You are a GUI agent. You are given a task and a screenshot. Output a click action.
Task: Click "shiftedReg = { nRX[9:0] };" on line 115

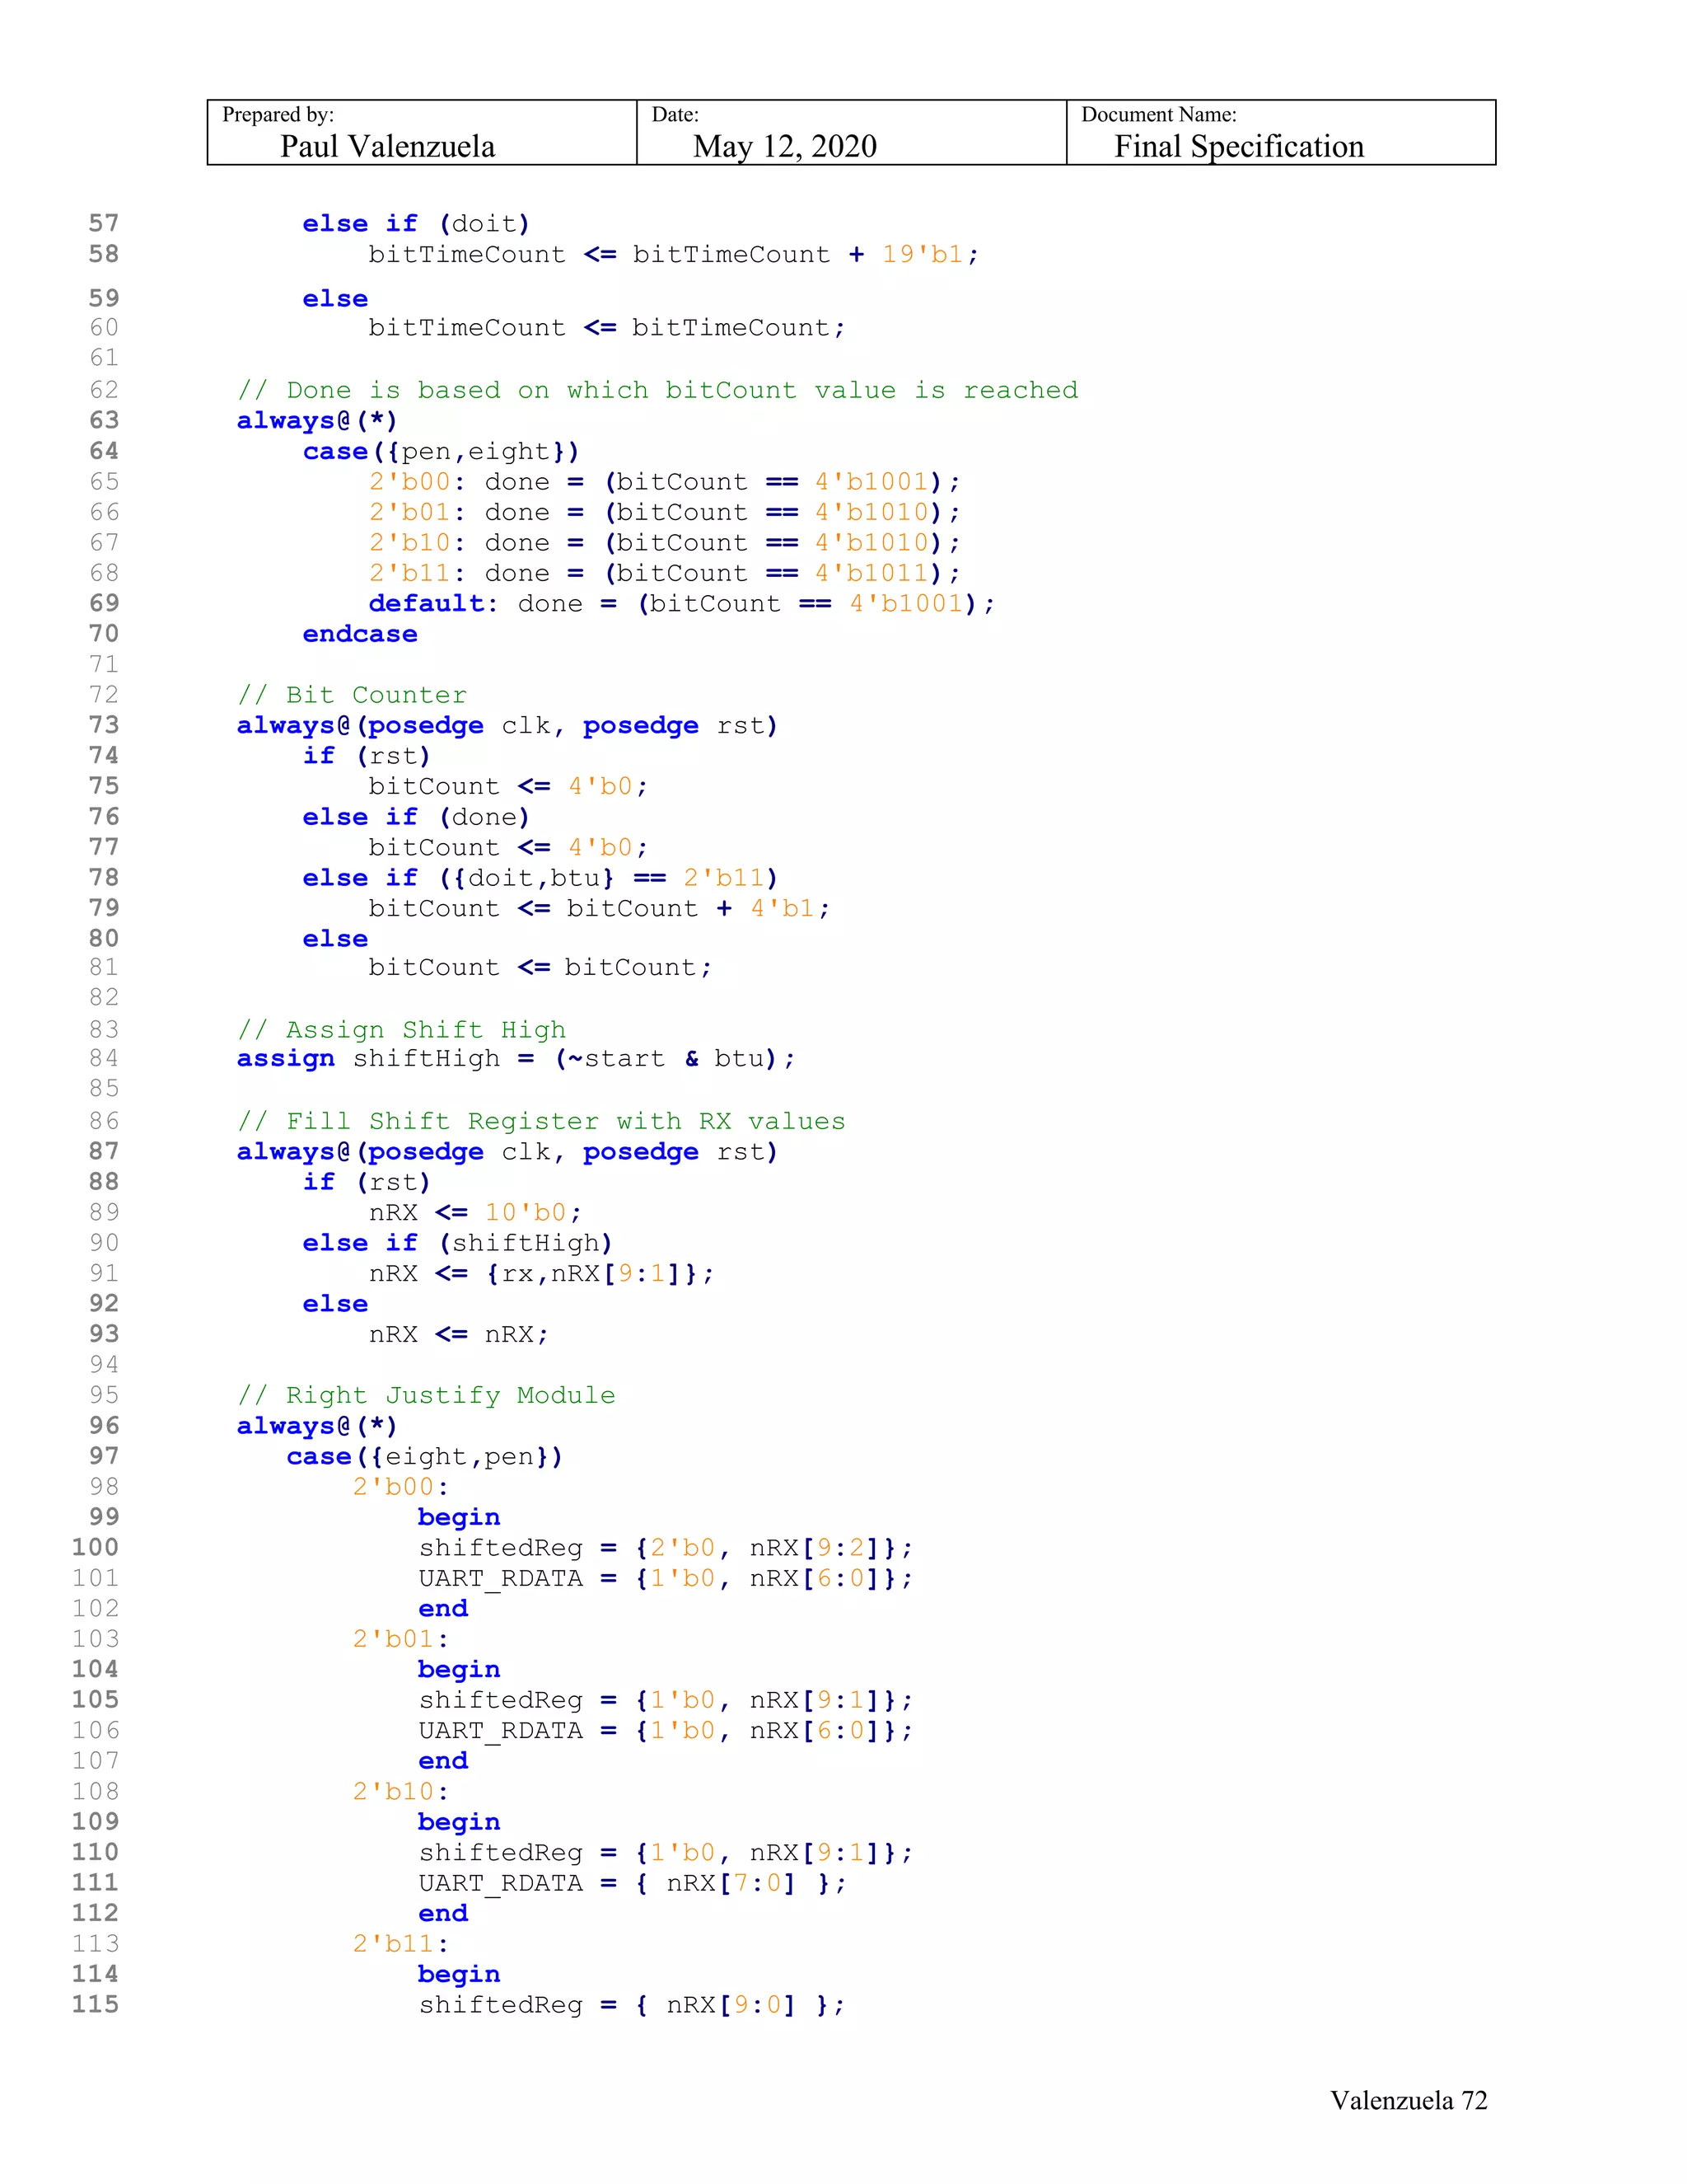[x=633, y=2005]
